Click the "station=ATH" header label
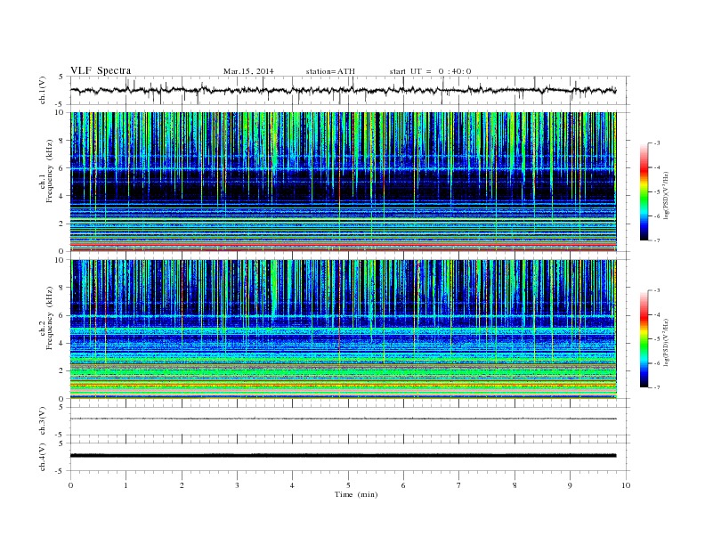This screenshot has height=545, width=705. click(x=330, y=71)
